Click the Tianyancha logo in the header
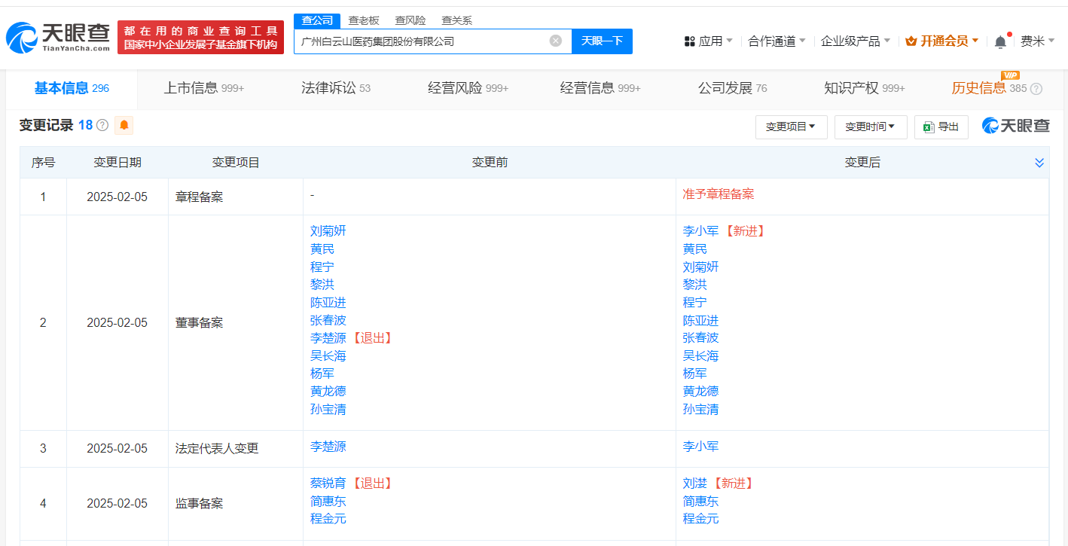 pos(58,37)
